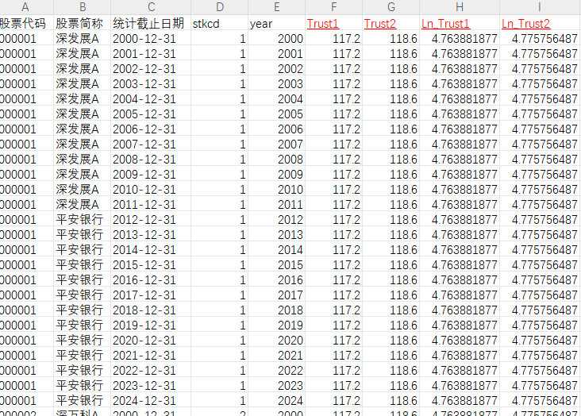581x416 pixels.
Task: Select the 统计截止日期 header cell
Action: [148, 23]
